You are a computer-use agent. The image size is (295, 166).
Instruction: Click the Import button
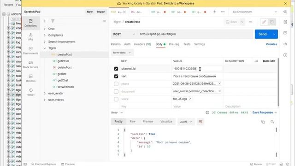101,12
